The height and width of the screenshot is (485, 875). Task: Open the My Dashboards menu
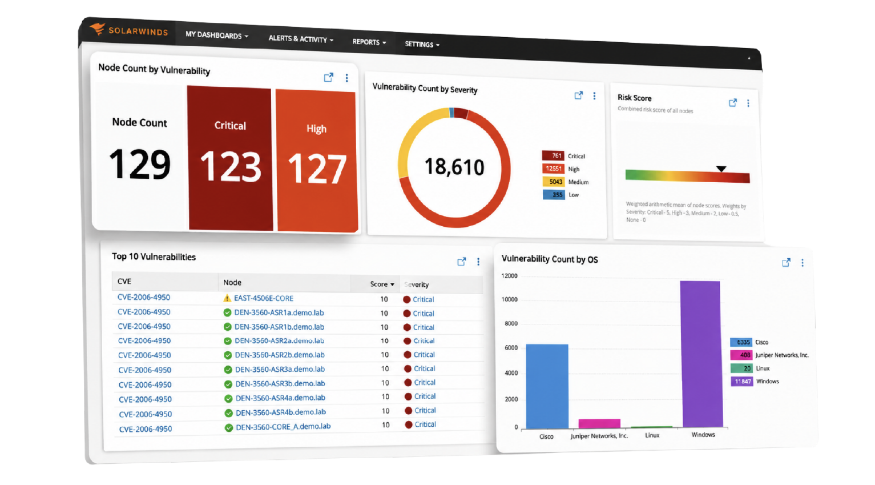[217, 35]
